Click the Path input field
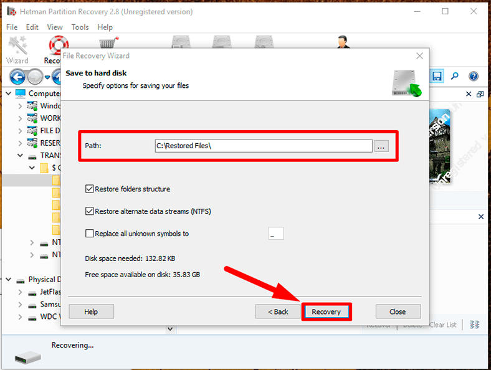 (x=264, y=146)
